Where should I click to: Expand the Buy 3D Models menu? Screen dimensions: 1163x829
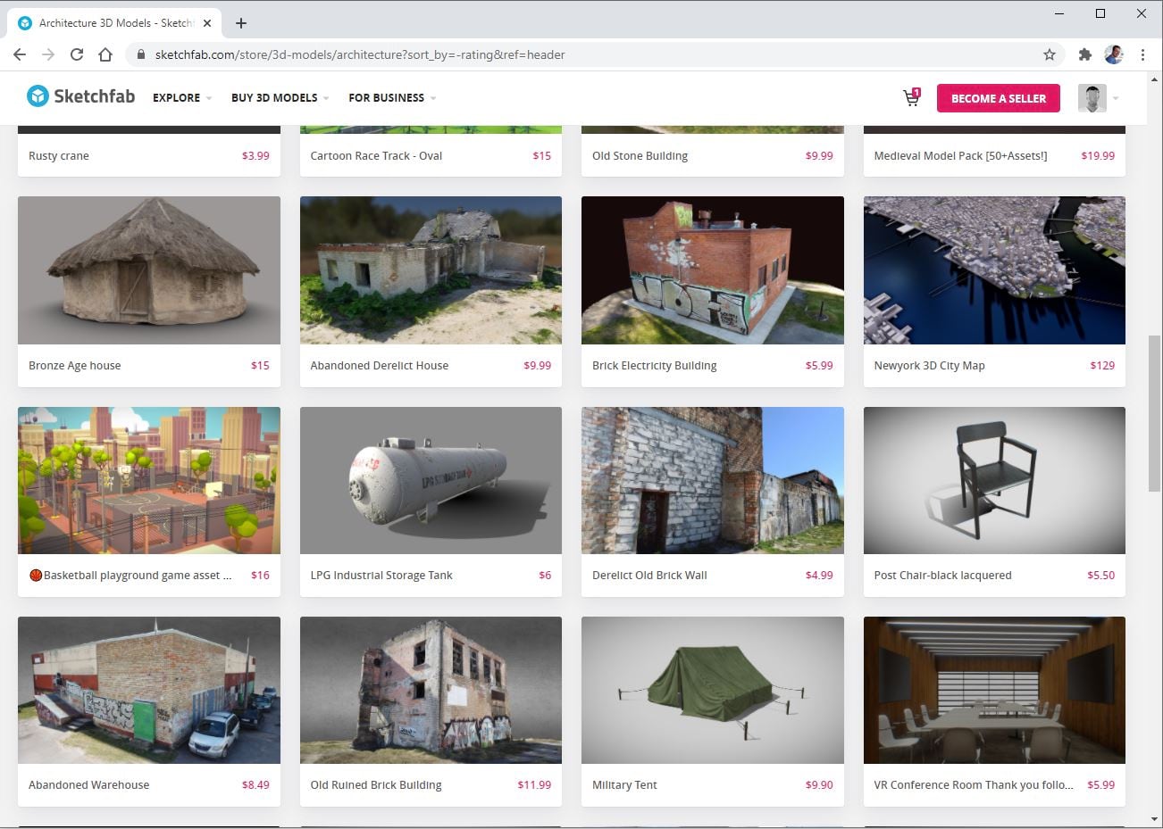coord(280,98)
